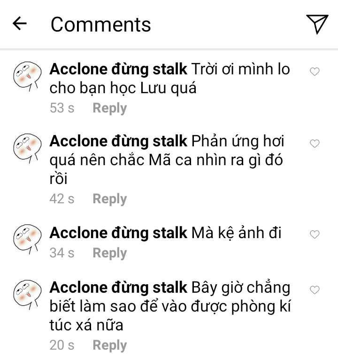Reply to the 20 s comment

[110, 345]
